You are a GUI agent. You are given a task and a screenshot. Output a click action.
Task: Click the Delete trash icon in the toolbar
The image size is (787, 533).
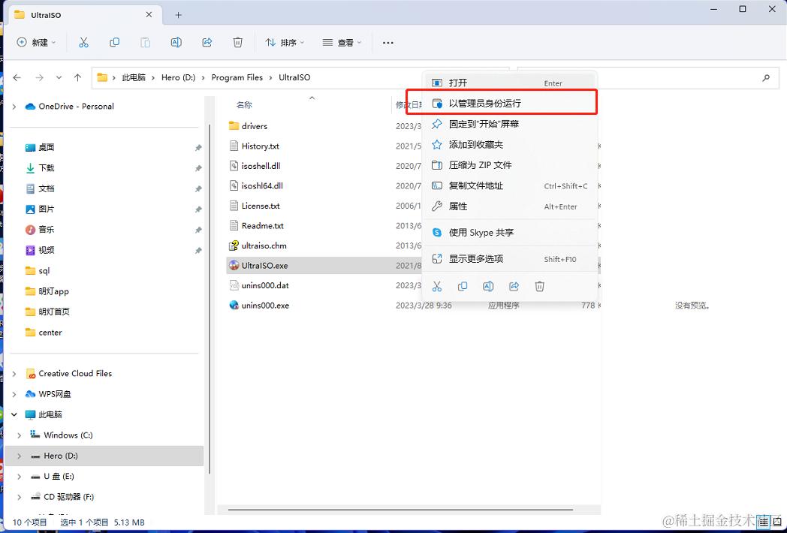[238, 43]
